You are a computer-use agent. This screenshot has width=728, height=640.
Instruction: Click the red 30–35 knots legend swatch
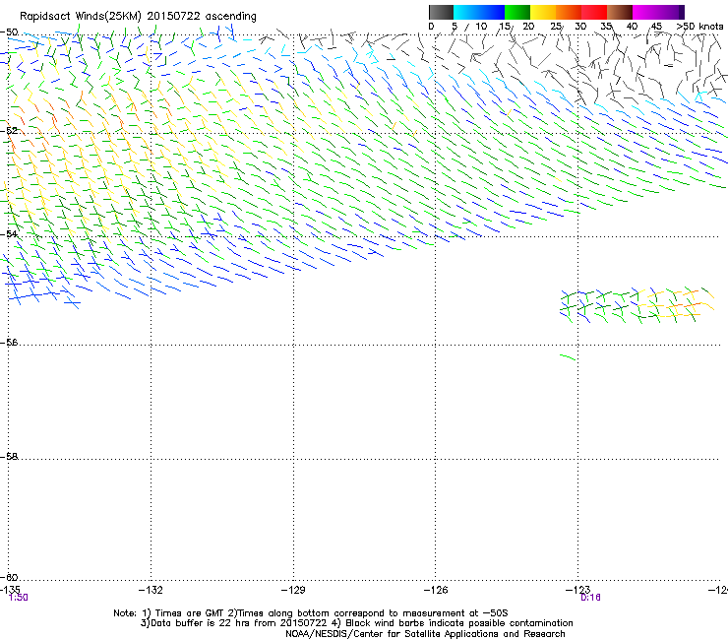[594, 12]
